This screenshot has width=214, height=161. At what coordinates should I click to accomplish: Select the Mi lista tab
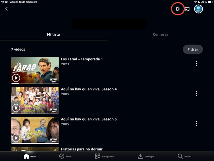53,34
